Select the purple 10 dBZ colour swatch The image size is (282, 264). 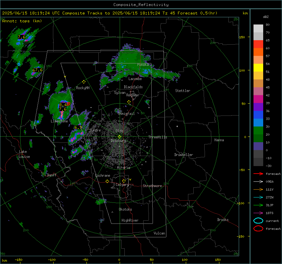(258, 146)
